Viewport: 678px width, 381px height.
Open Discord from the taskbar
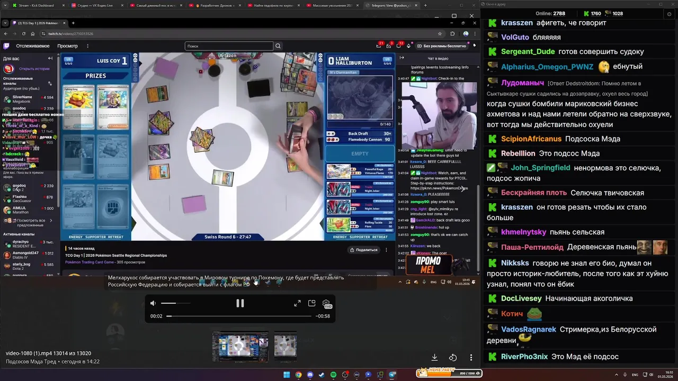tap(310, 375)
